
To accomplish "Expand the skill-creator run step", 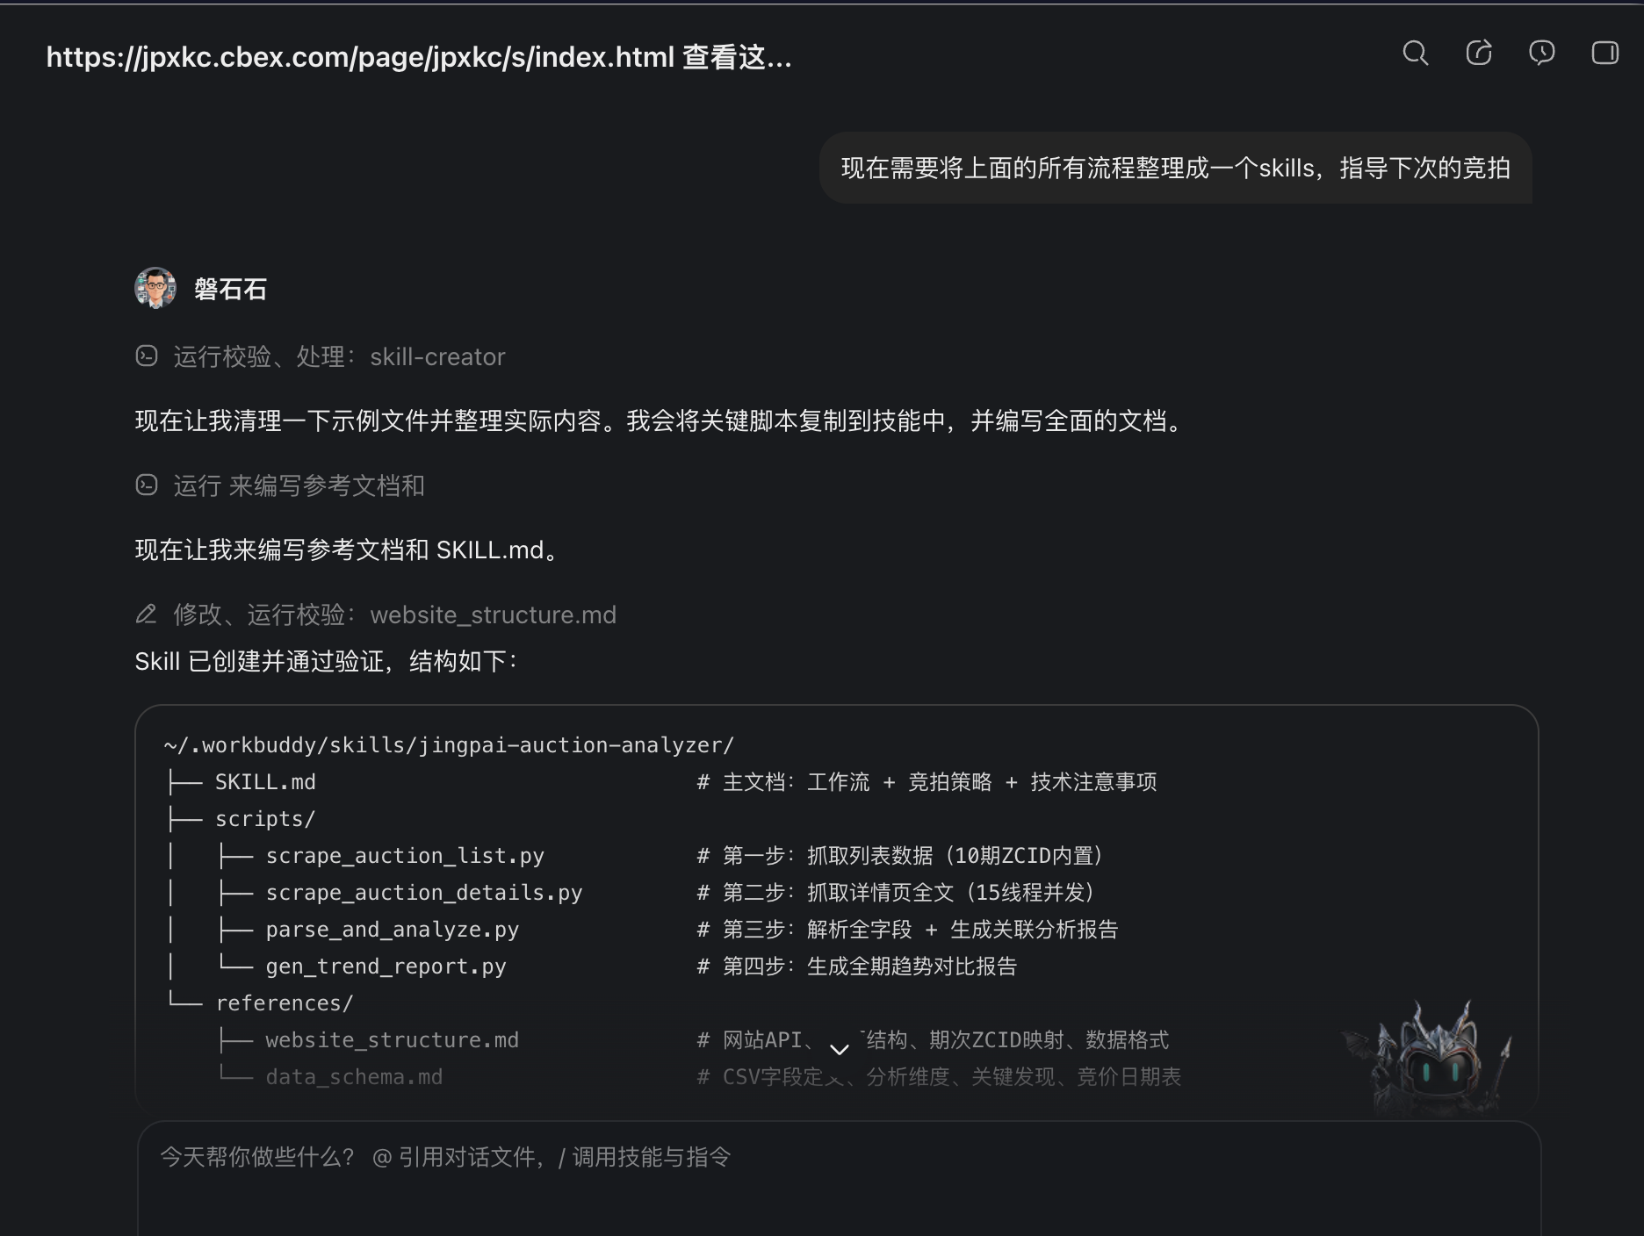I will point(339,356).
